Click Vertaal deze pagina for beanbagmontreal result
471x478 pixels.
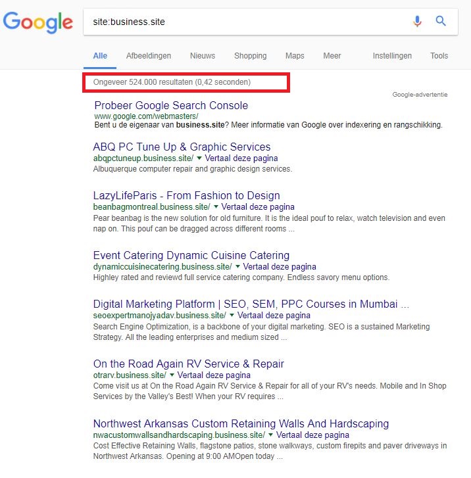click(258, 207)
